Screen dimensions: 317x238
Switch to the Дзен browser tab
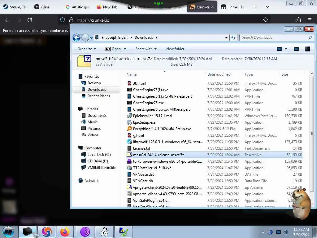[42, 7]
